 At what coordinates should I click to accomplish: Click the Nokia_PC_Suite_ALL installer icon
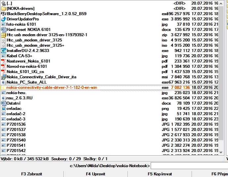click(3, 82)
